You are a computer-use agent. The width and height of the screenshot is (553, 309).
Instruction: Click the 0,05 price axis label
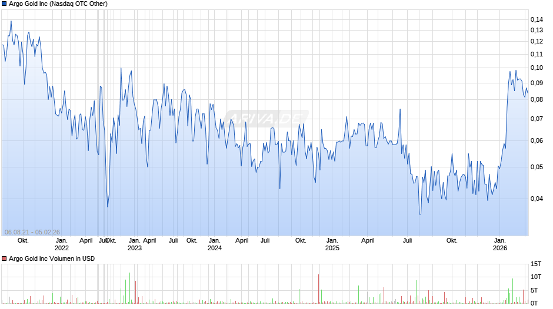click(537, 167)
